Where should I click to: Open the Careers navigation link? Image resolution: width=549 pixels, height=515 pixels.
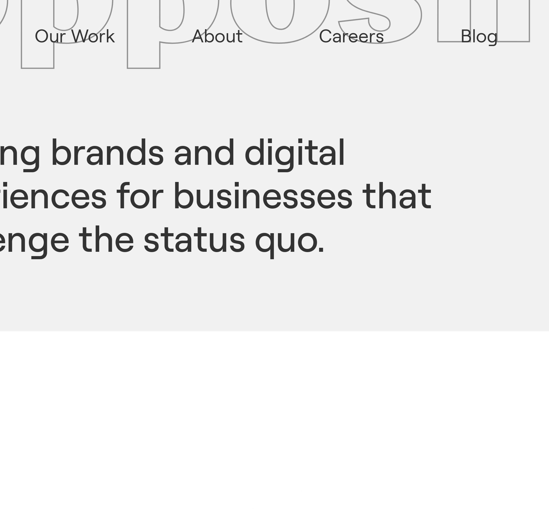click(351, 36)
